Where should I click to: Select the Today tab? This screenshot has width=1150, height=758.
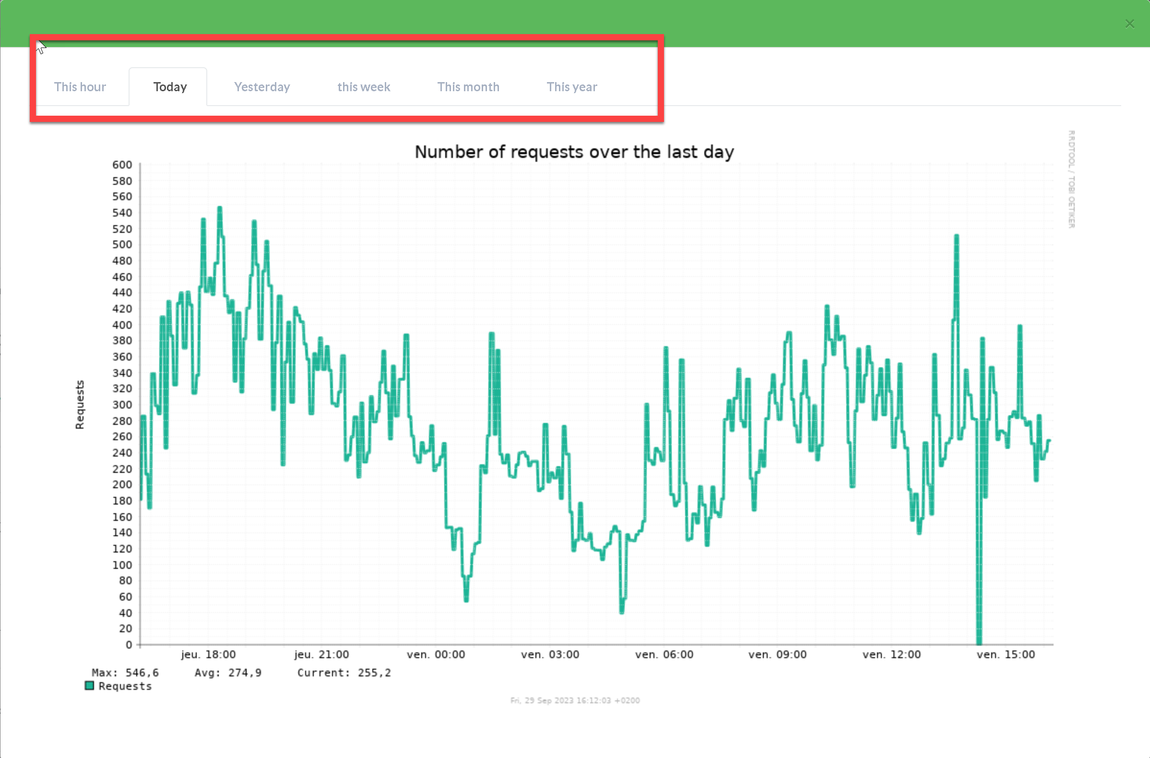click(170, 87)
